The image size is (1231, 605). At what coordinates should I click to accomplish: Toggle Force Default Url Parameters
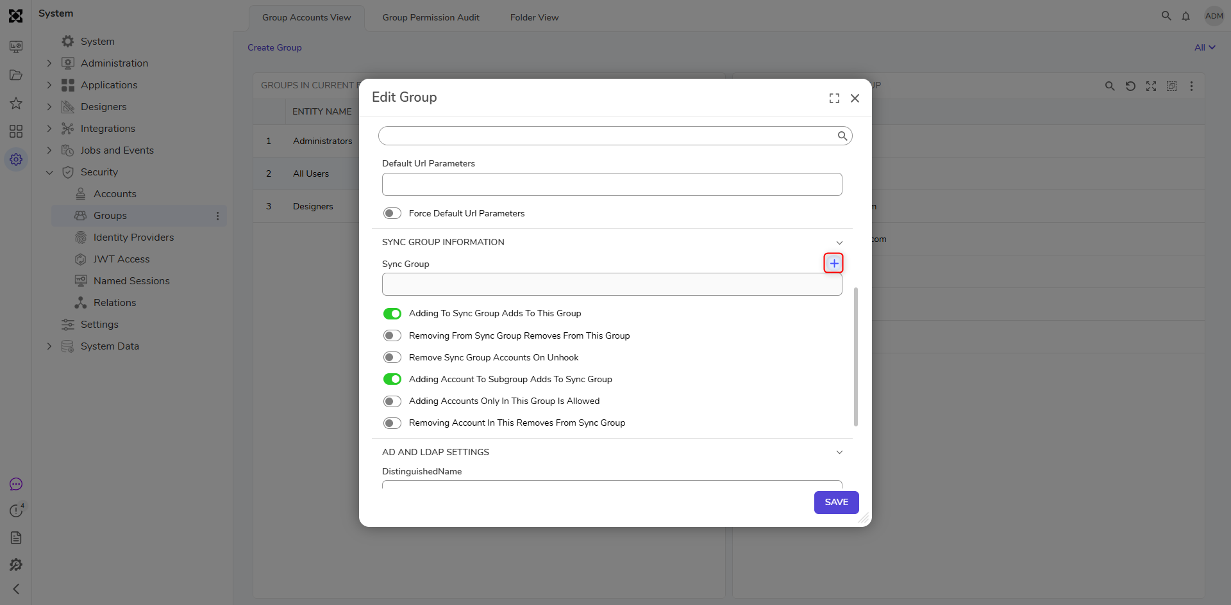(x=392, y=213)
